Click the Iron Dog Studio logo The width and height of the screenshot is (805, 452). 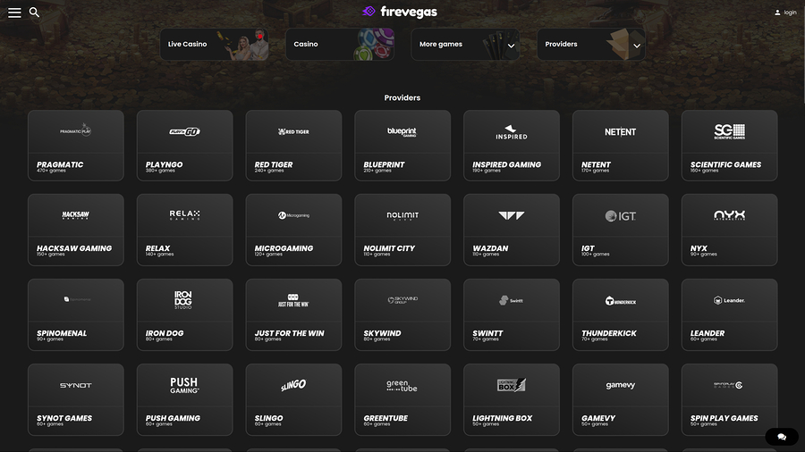tap(183, 300)
